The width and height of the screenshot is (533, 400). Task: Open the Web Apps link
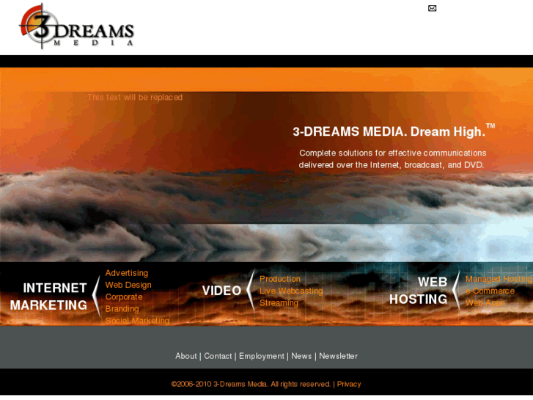485,302
